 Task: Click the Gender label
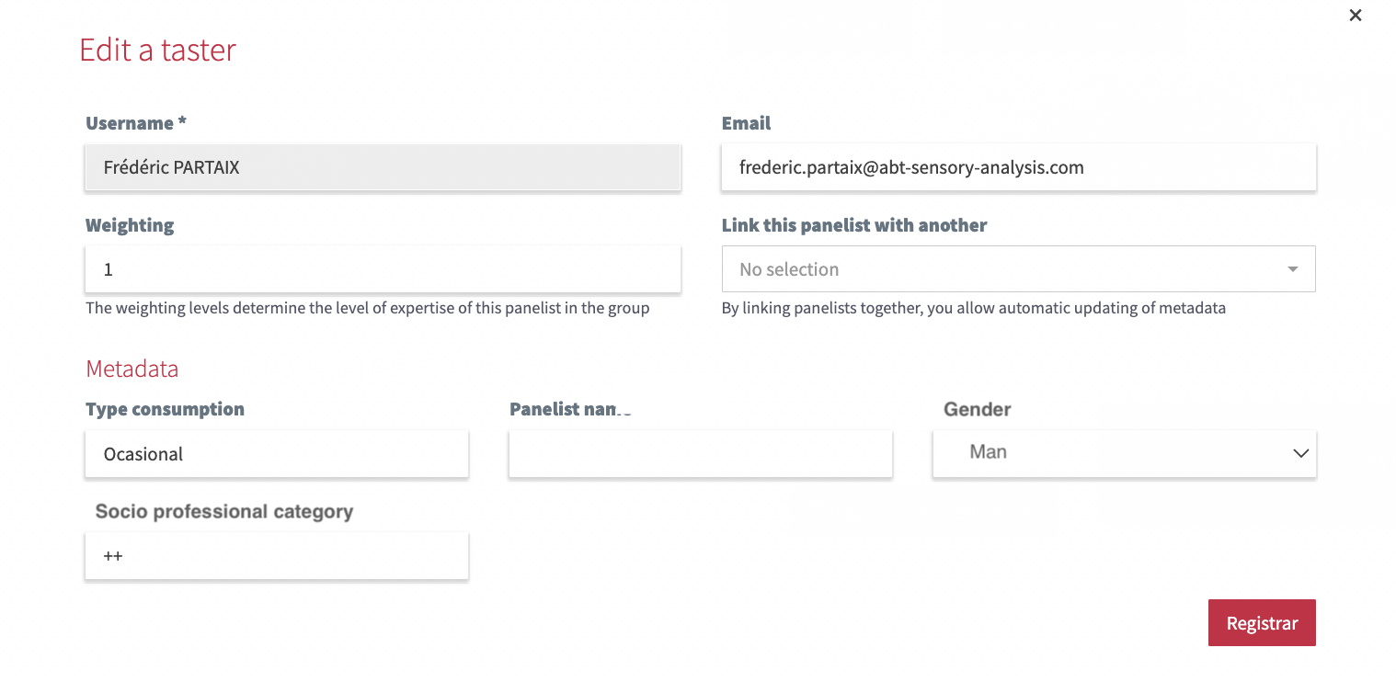tap(977, 409)
